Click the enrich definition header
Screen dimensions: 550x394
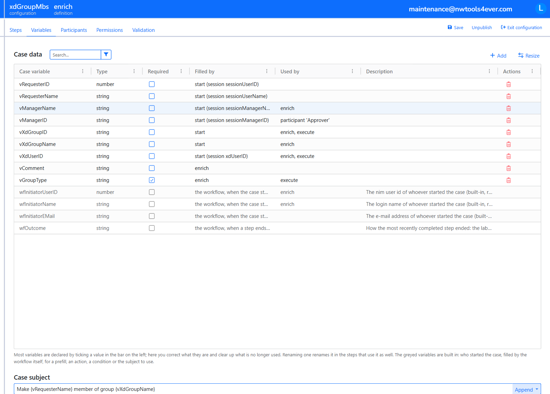63,9
